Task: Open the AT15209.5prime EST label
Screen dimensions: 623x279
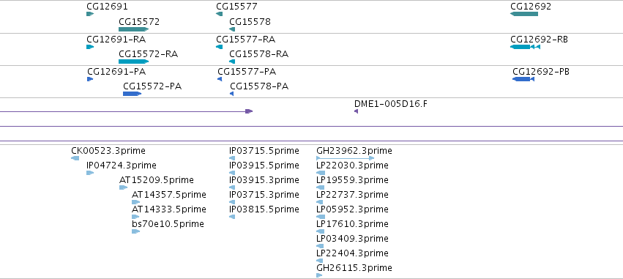Action: click(157, 180)
